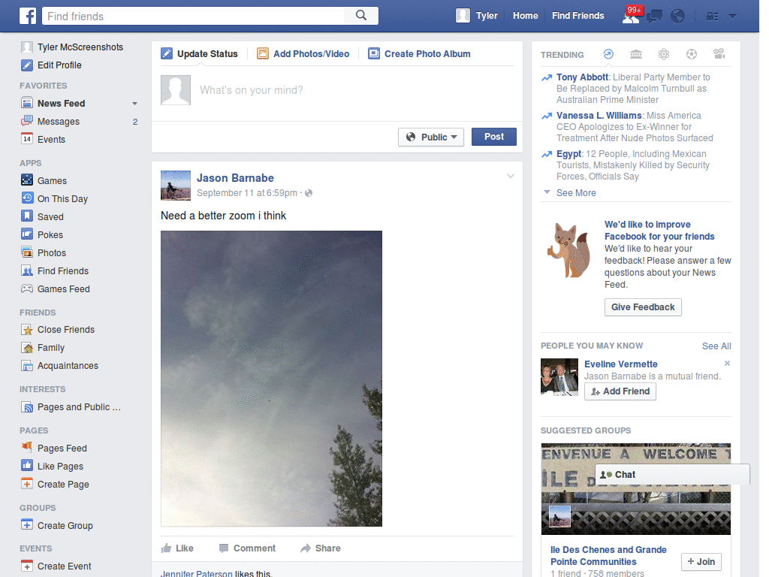
Task: Click the Family house icon
Action: [x=27, y=347]
